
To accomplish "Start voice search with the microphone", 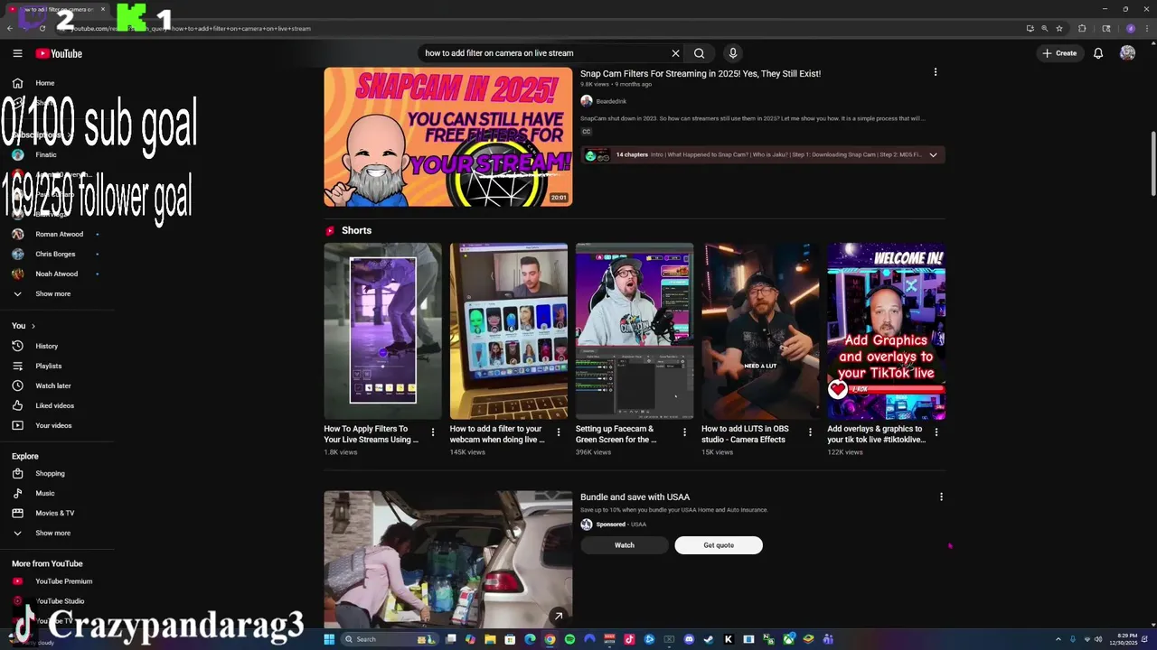I will pyautogui.click(x=733, y=53).
